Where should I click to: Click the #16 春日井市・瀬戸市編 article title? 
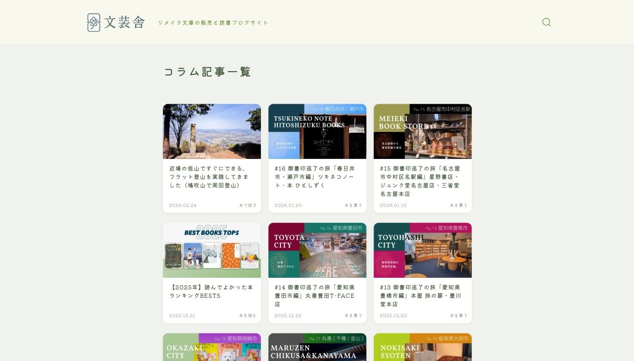(314, 177)
